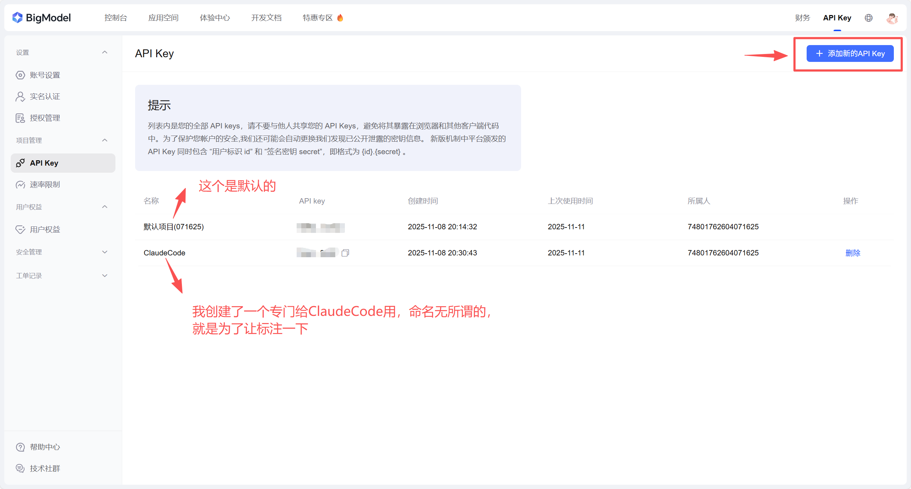911x489 pixels.
Task: Click last-used date in 默认项目 row
Action: tap(566, 227)
